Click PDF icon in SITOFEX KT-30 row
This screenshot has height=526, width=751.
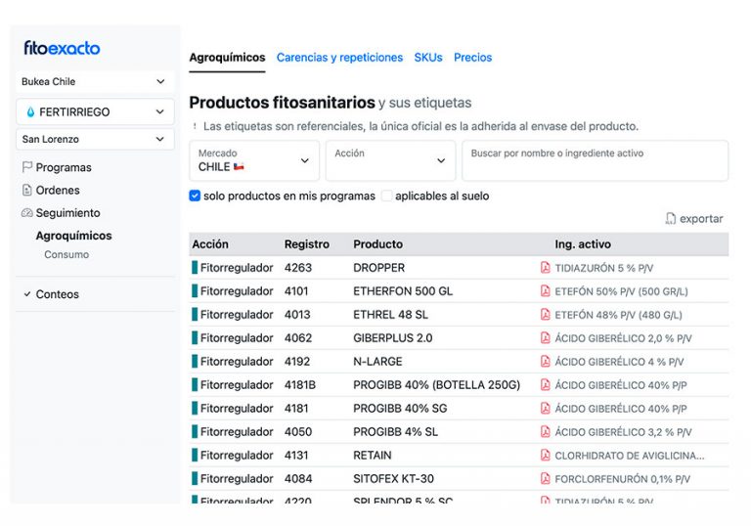[546, 479]
